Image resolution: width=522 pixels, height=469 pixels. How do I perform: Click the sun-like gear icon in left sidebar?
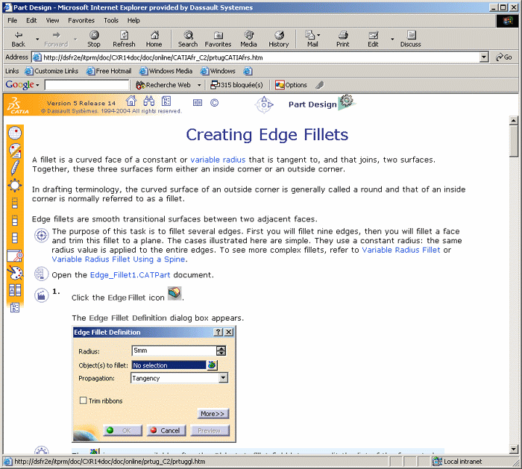(x=15, y=186)
